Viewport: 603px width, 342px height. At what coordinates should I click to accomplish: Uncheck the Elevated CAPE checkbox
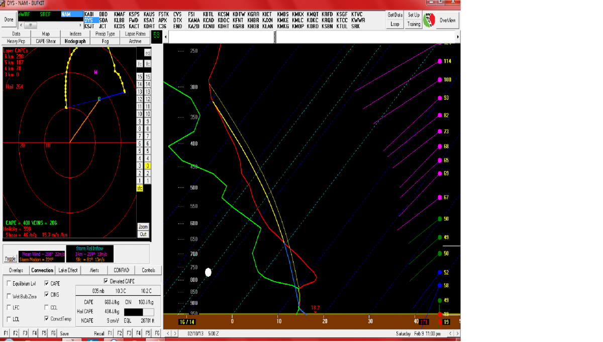point(106,281)
